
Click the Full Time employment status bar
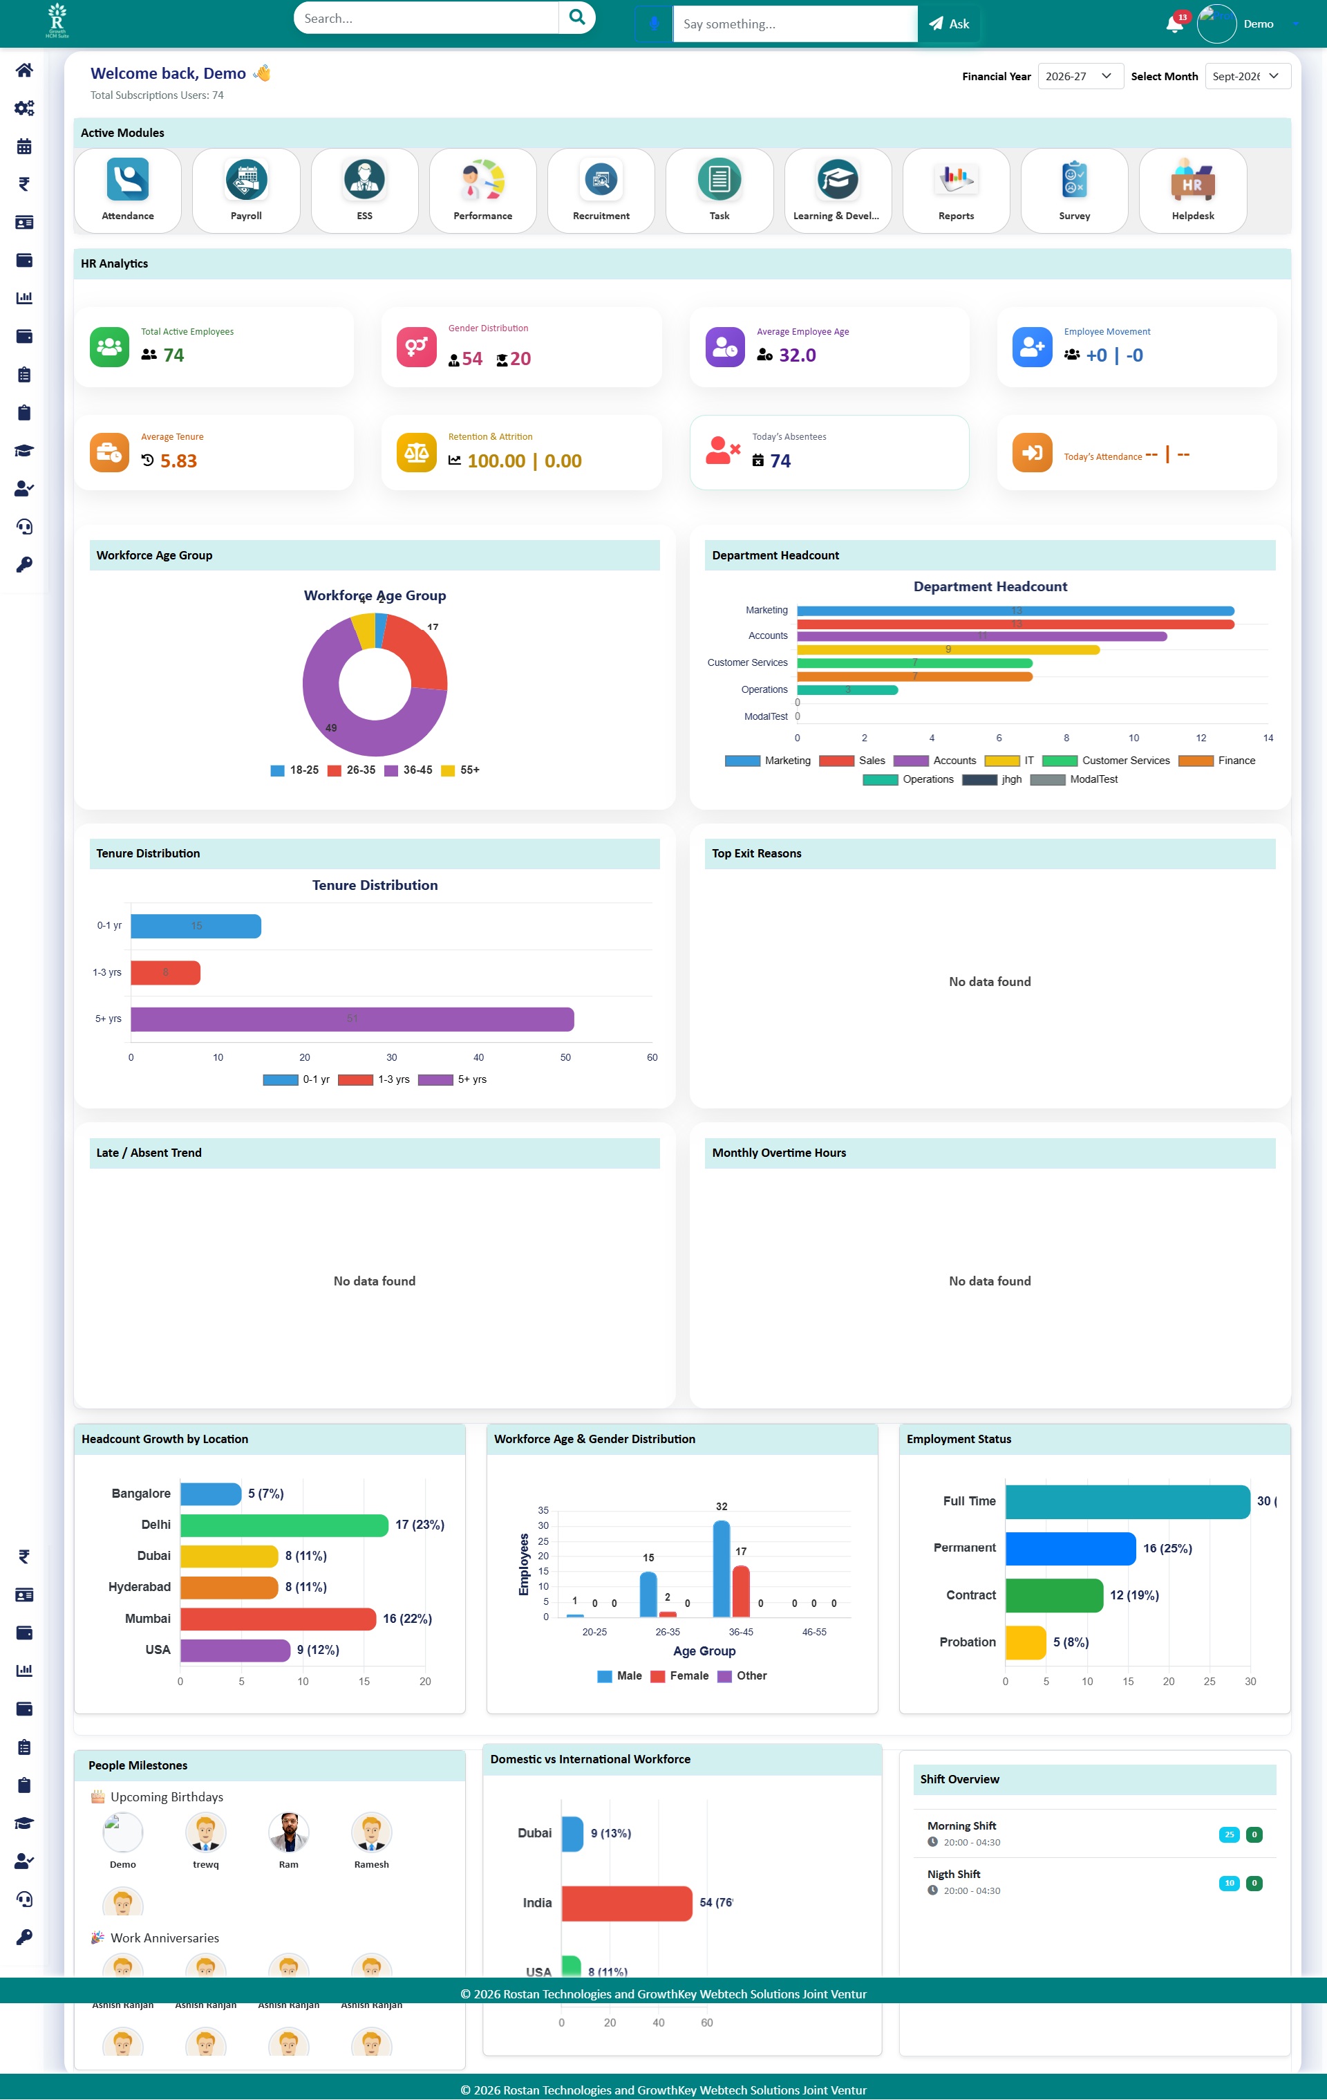(x=1127, y=1502)
